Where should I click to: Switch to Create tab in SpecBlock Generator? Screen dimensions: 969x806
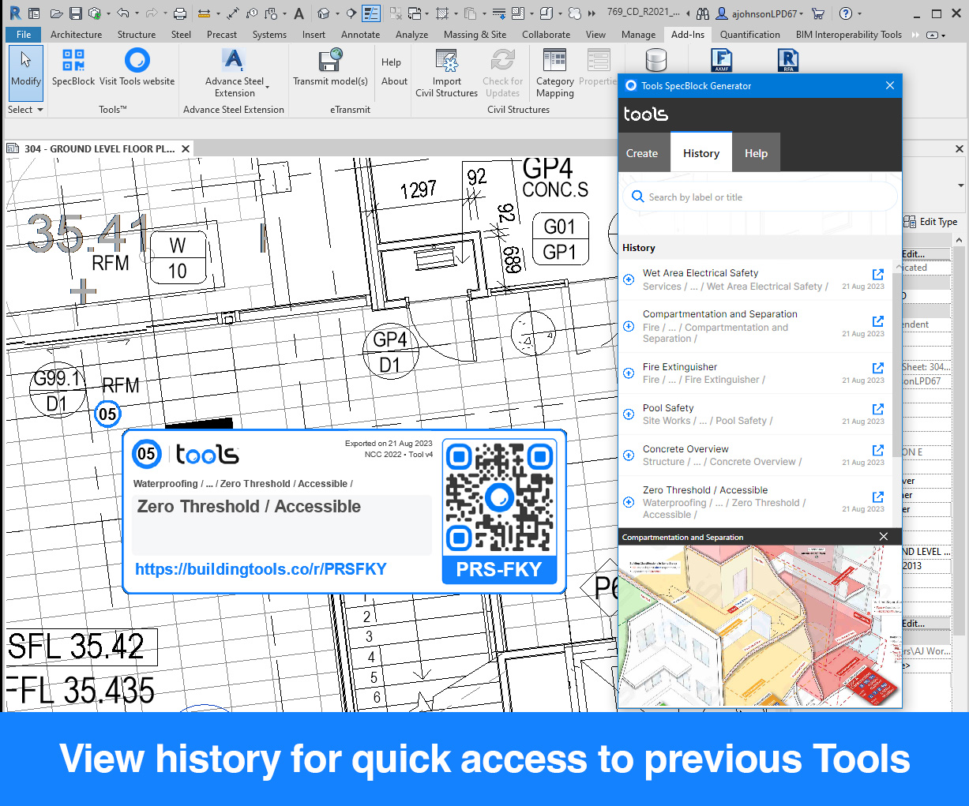tap(642, 154)
